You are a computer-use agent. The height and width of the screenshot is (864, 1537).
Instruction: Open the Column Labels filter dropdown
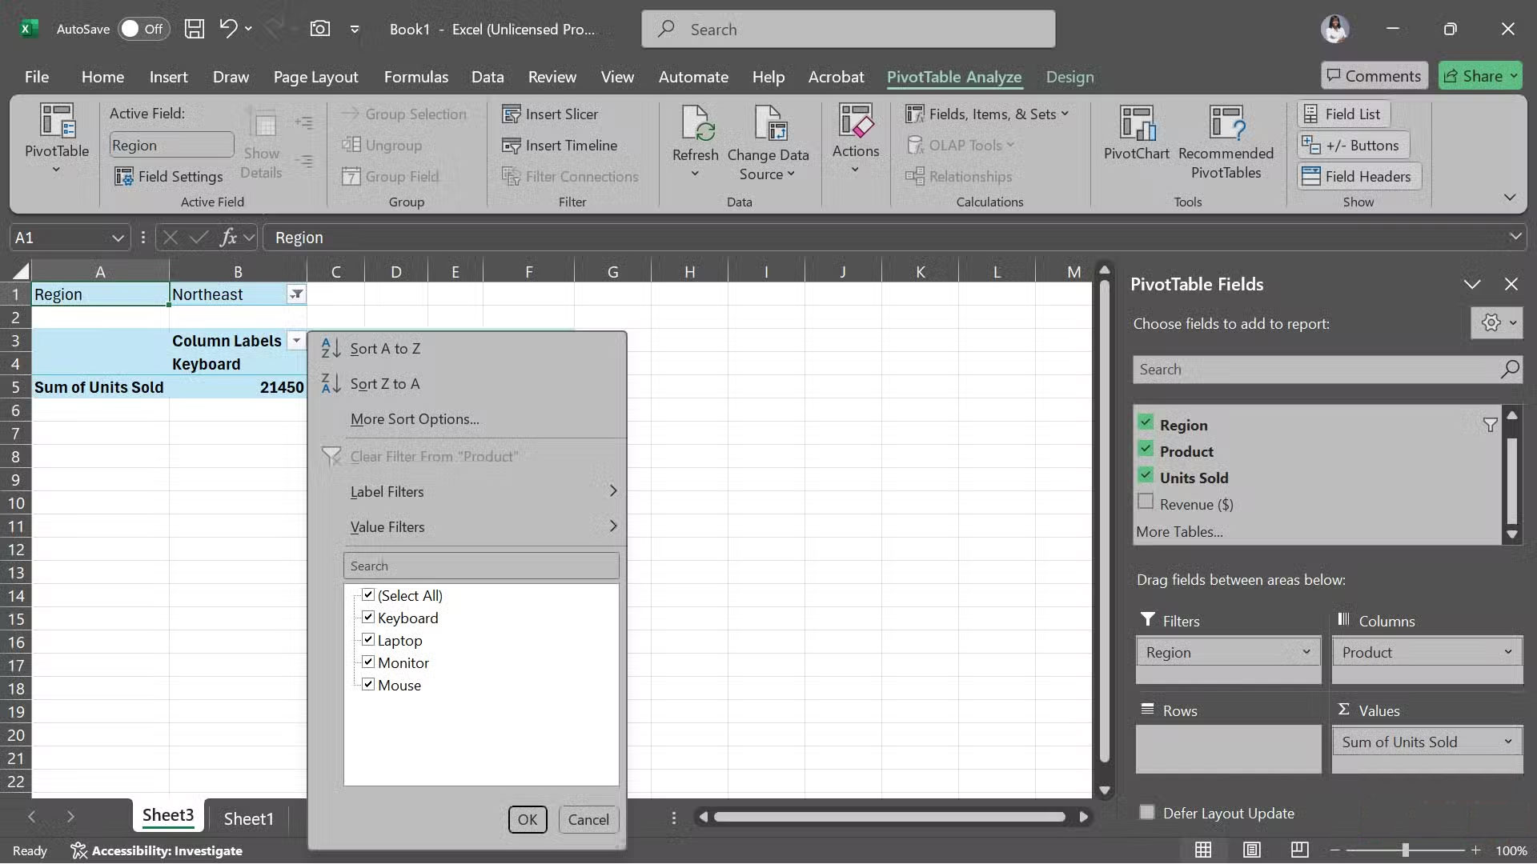pyautogui.click(x=297, y=340)
